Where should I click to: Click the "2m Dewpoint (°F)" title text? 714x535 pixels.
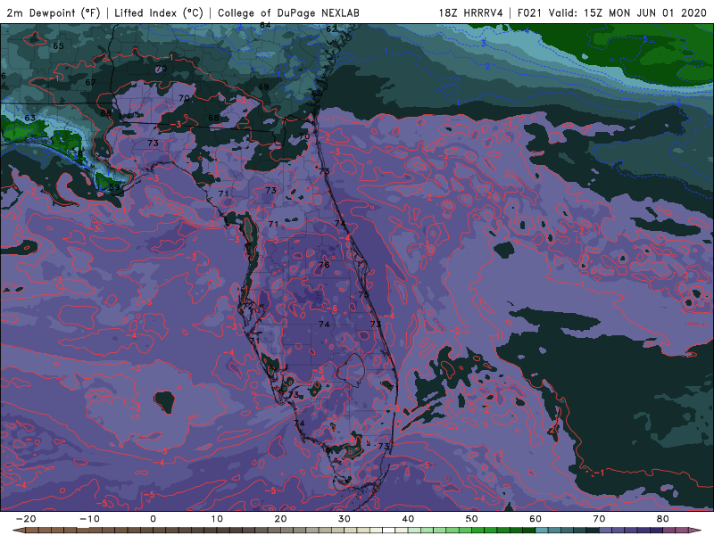click(54, 13)
